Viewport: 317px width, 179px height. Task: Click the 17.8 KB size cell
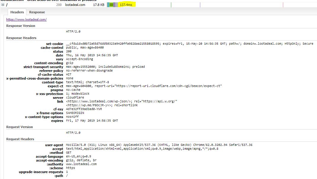click(99, 5)
